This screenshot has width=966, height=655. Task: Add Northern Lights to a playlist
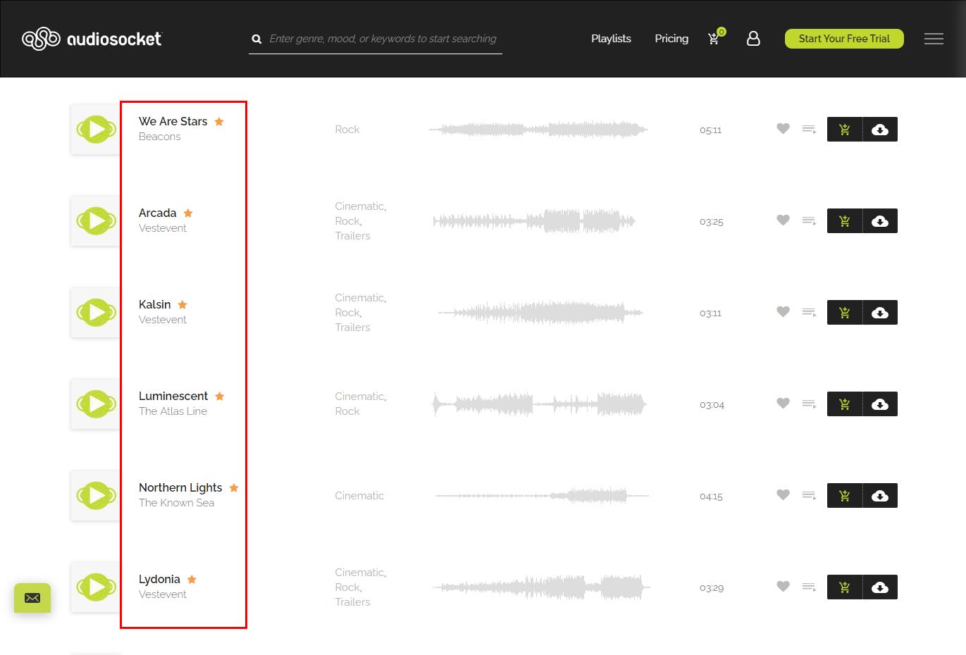[809, 496]
